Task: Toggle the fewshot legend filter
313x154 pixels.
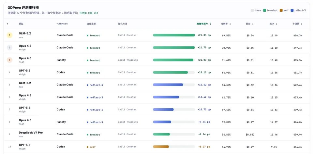Action: tap(271, 10)
